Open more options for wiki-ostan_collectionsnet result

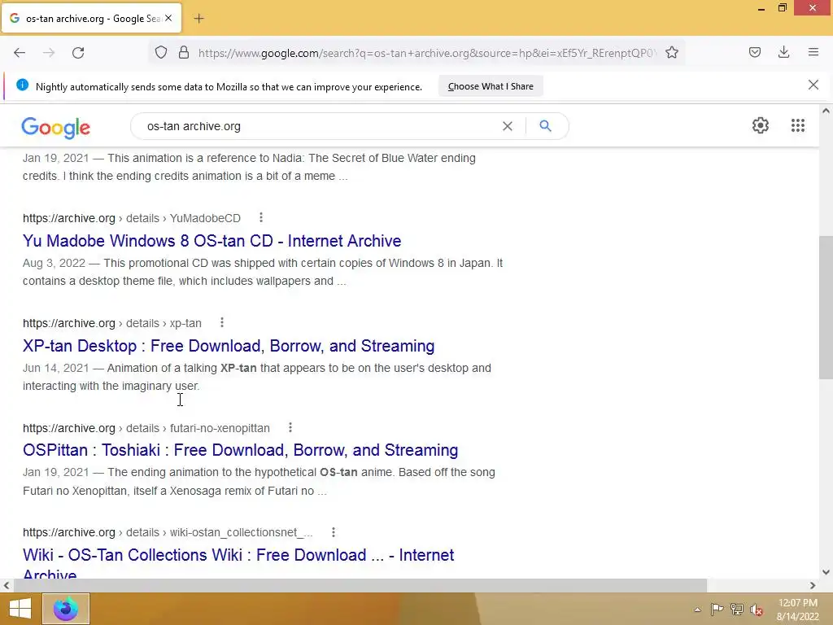[x=333, y=532]
